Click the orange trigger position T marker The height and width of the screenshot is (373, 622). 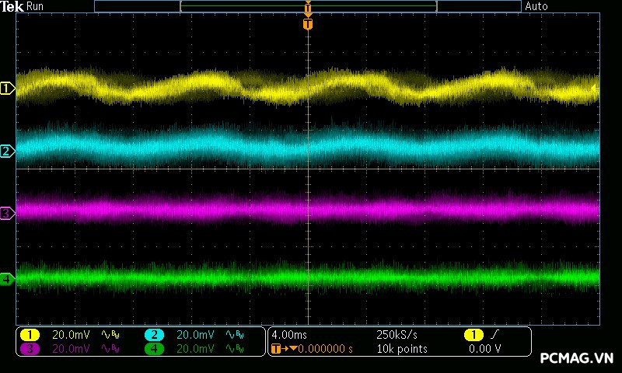(x=308, y=24)
